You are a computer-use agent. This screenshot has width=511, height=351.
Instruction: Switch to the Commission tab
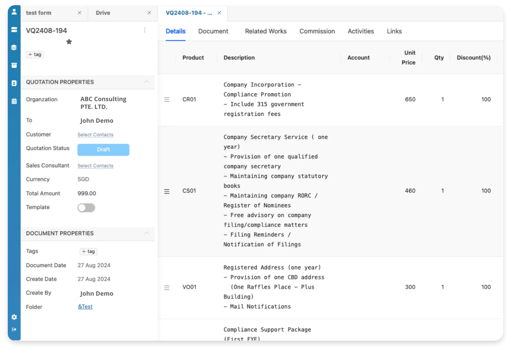tap(317, 31)
